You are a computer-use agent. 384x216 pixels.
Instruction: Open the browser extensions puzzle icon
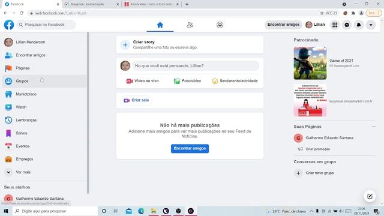353,13
